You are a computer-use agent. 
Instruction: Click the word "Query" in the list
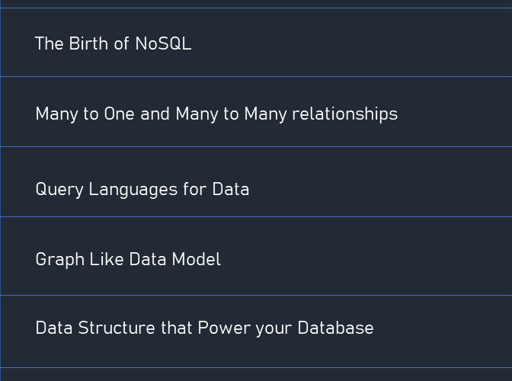pos(59,190)
